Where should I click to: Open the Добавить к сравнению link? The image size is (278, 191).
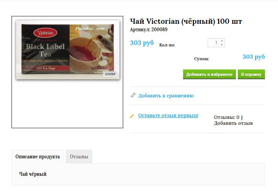point(166,96)
